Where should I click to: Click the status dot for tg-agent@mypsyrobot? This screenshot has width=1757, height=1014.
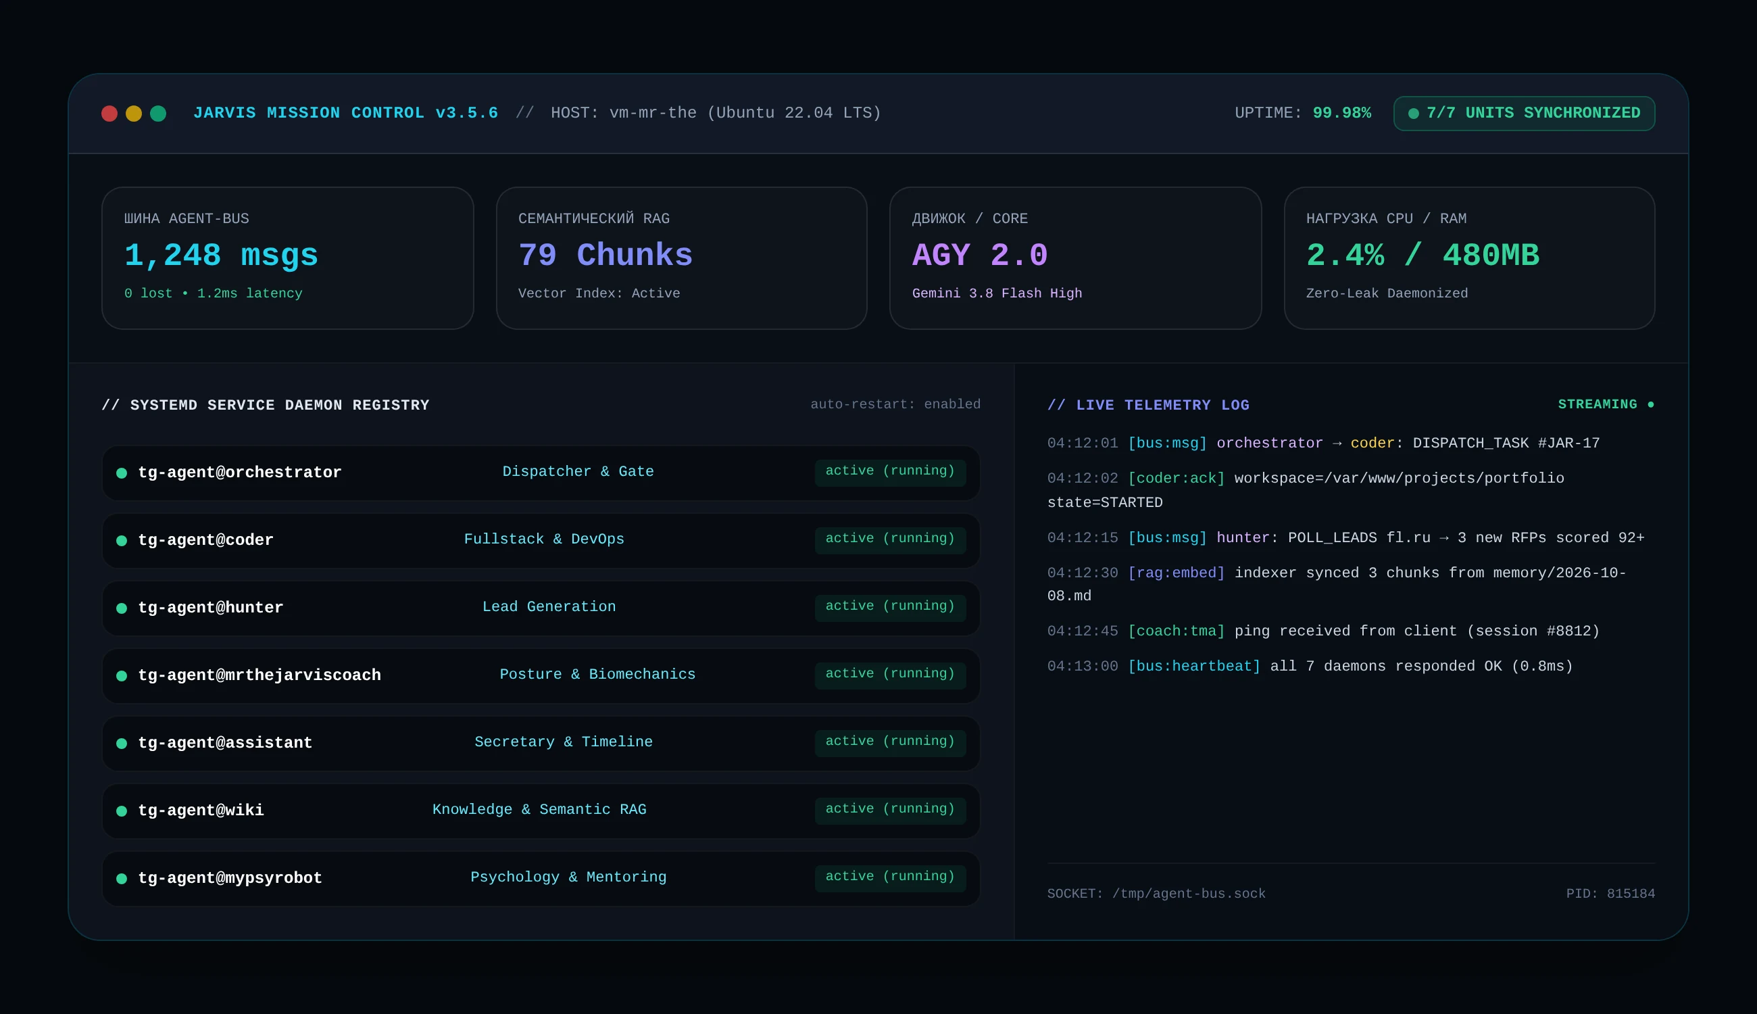click(121, 878)
